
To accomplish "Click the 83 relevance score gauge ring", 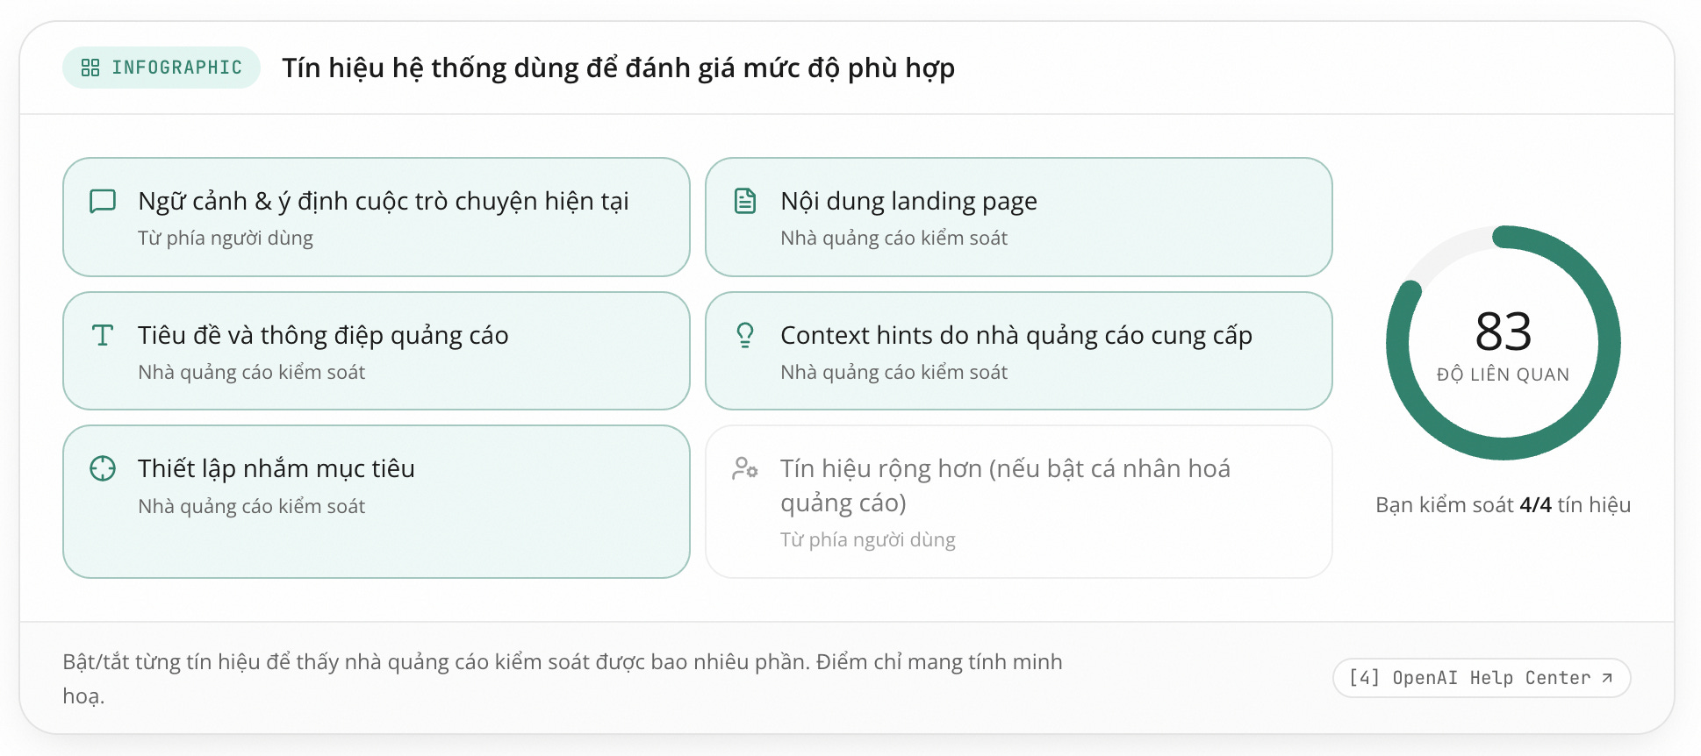I will [x=1504, y=343].
